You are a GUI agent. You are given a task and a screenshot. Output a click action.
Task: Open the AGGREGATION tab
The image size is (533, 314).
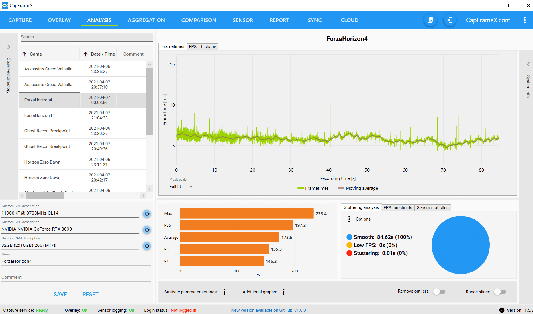point(146,20)
